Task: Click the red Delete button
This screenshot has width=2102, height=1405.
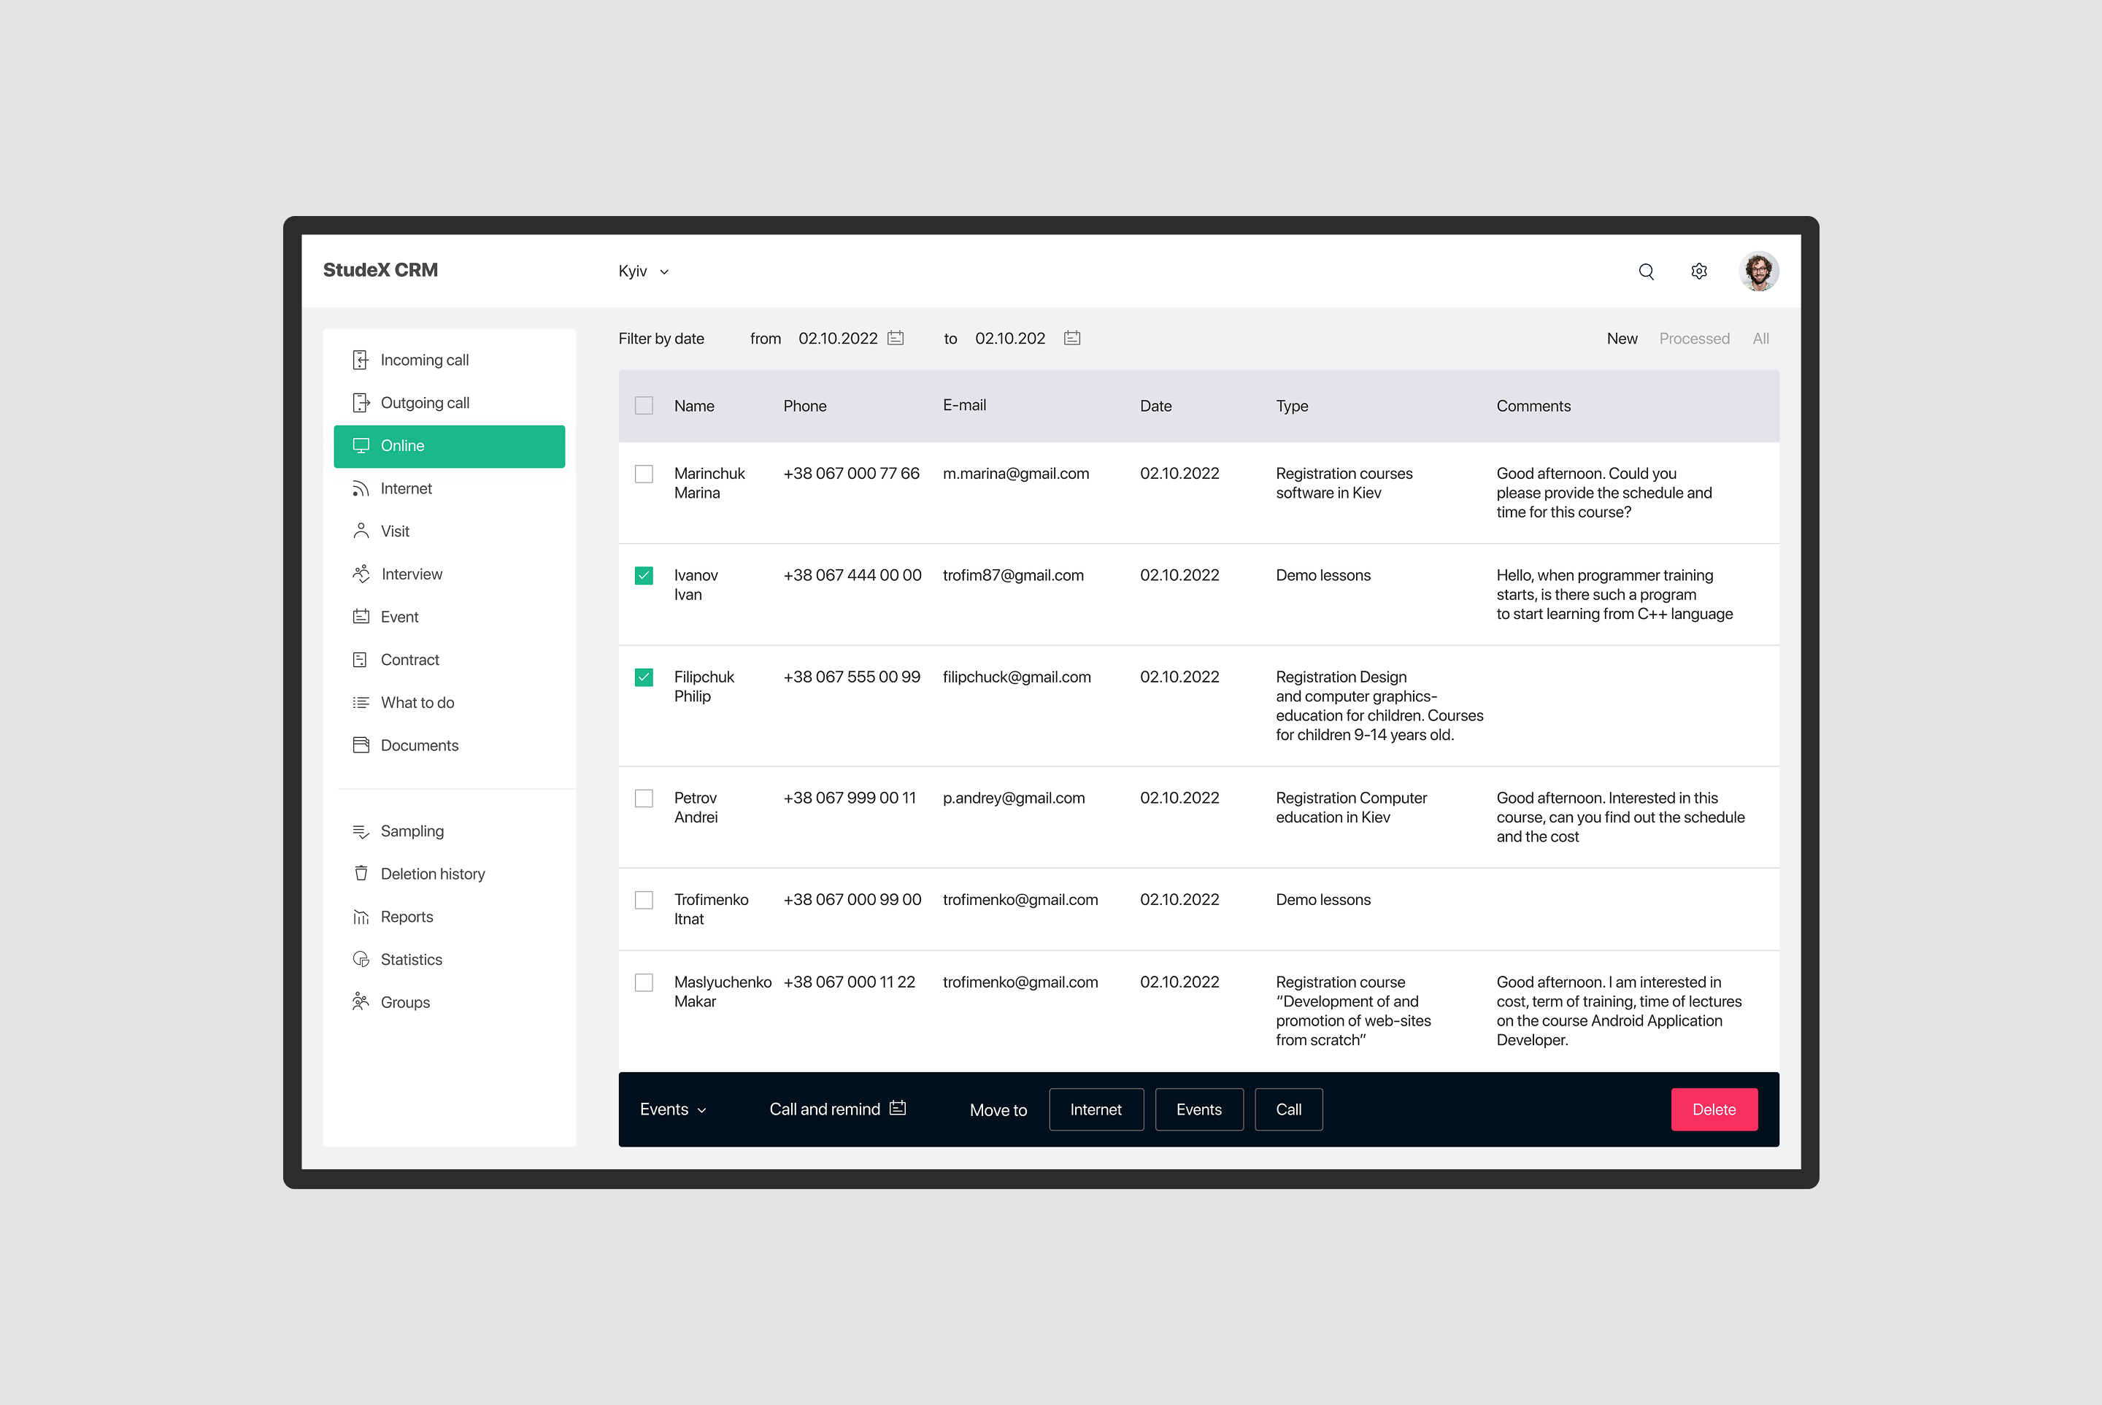Action: (x=1715, y=1110)
